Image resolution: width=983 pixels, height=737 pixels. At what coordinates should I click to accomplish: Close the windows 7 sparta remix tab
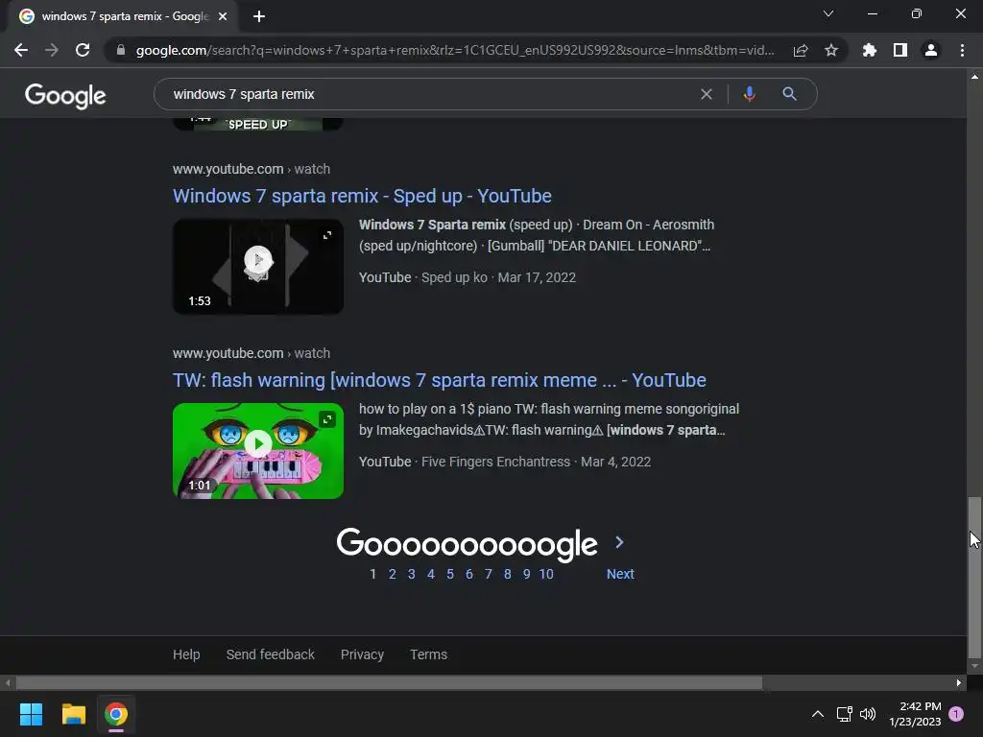coord(223,16)
